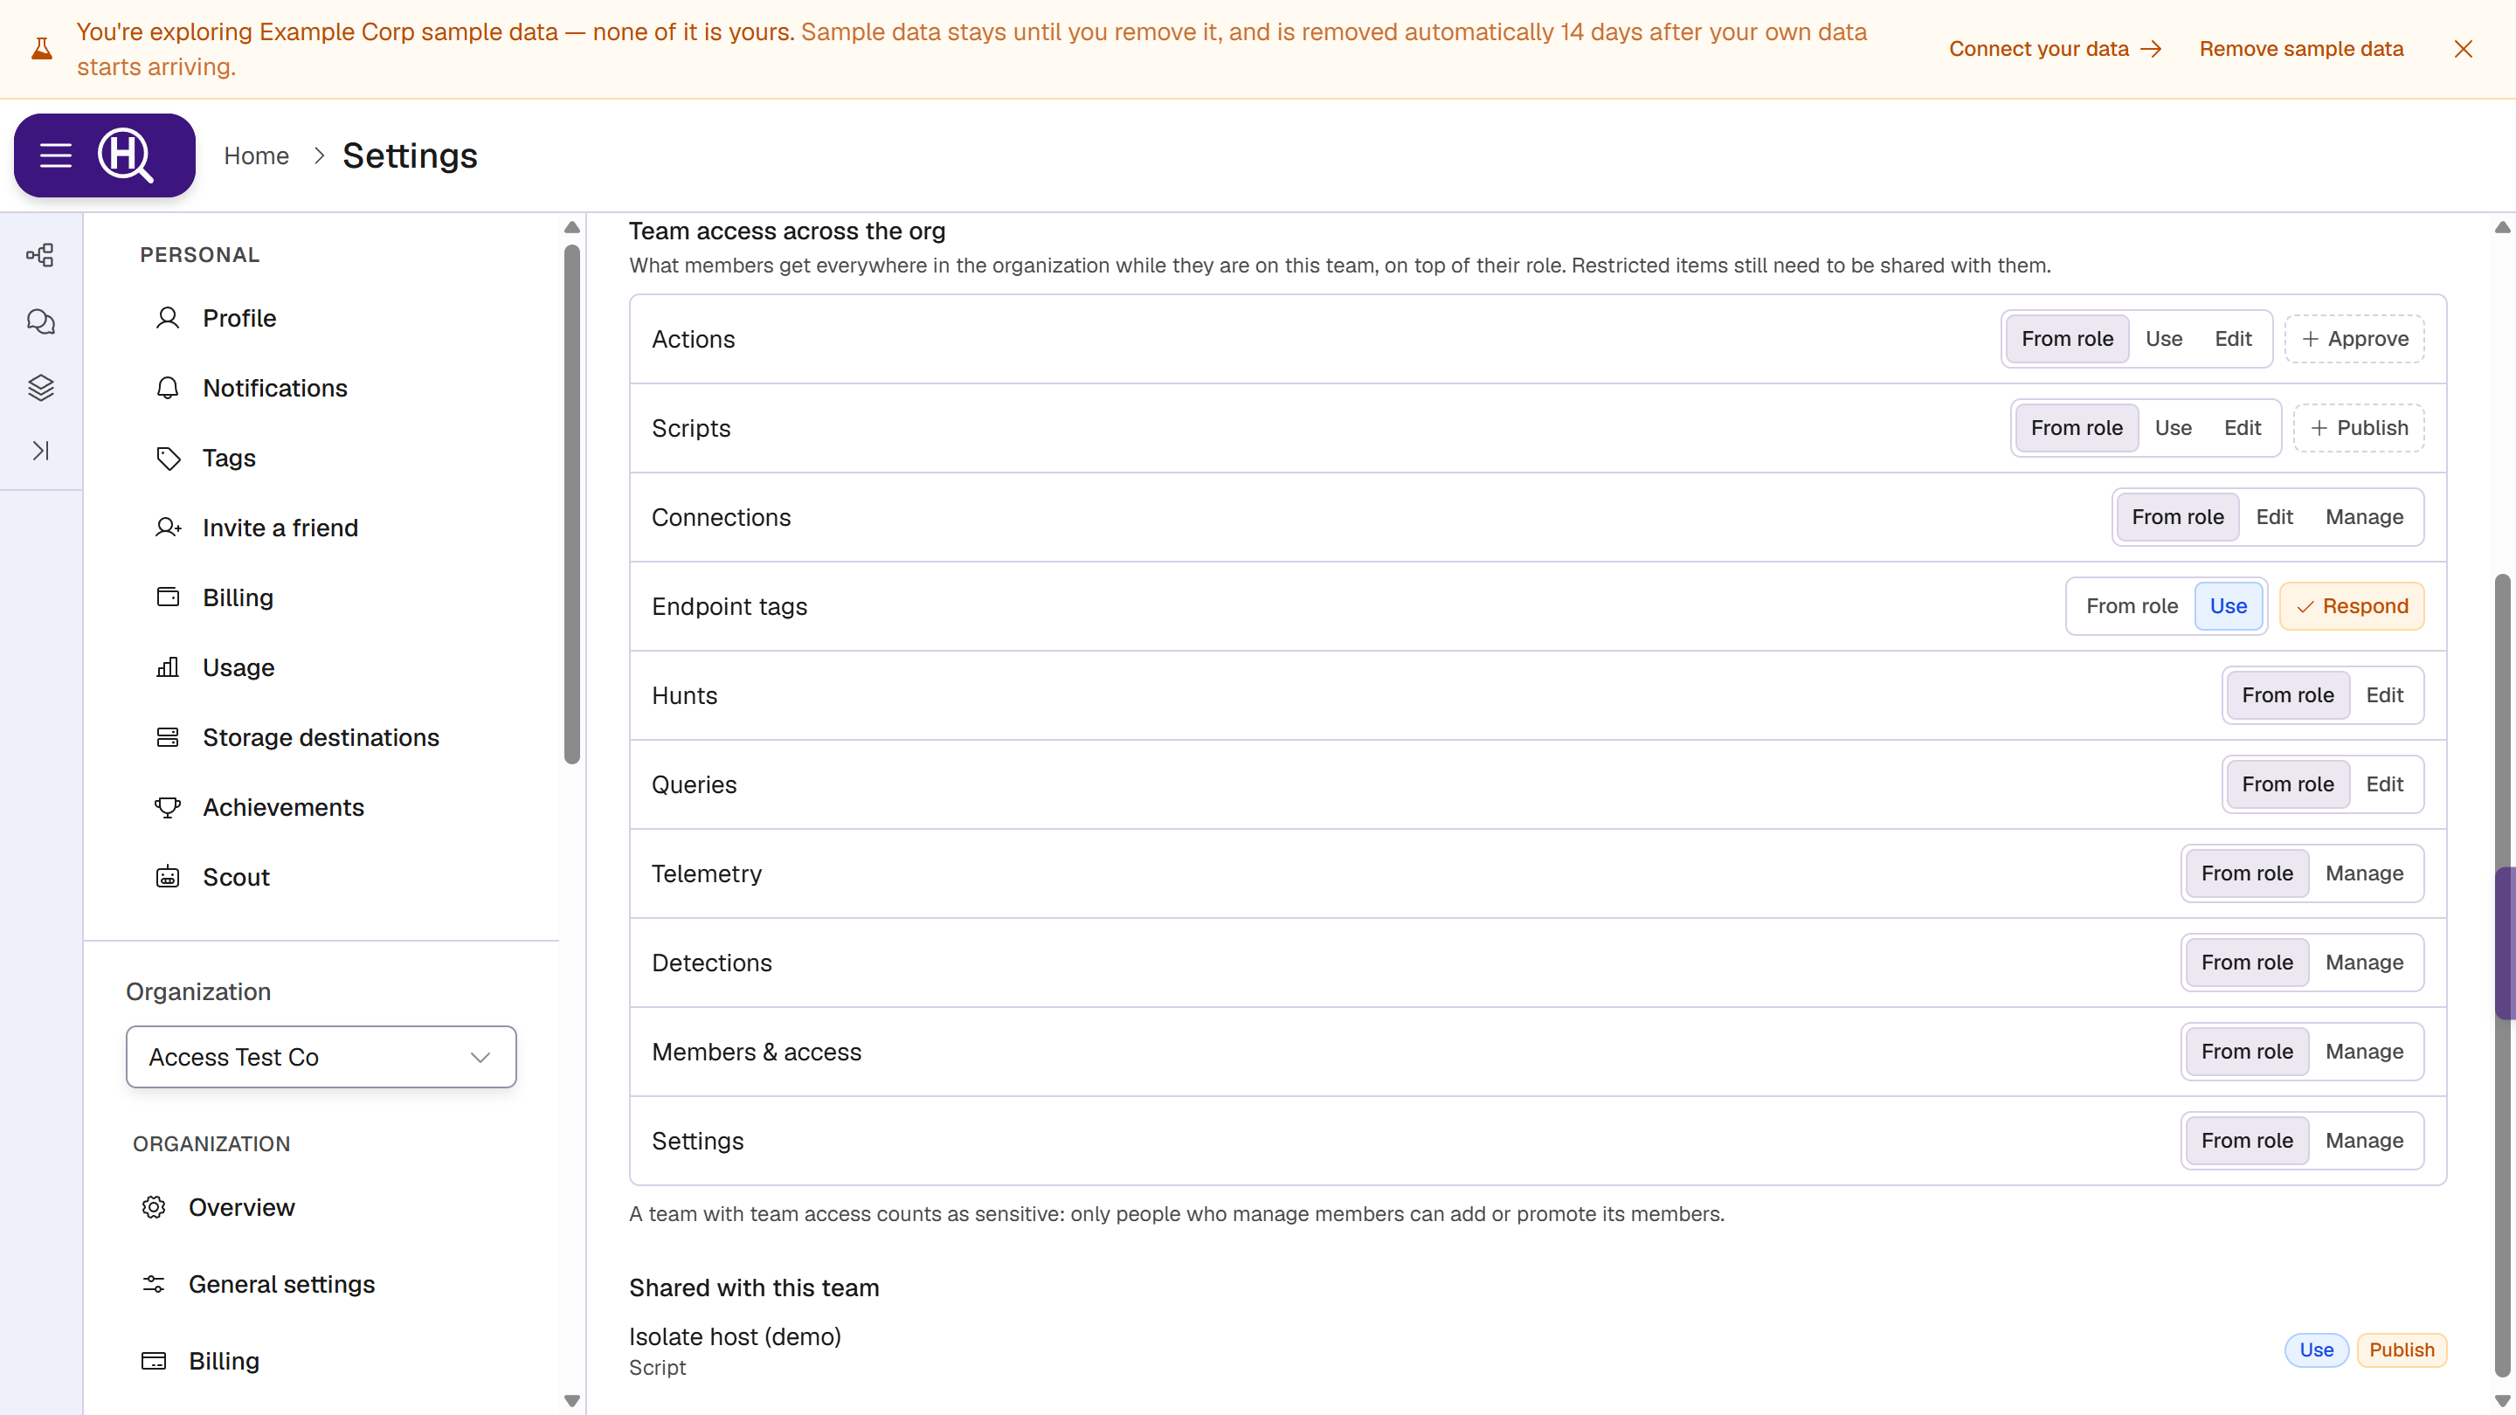Click the HQ magnifier logo
2516x1415 pixels.
[126, 155]
